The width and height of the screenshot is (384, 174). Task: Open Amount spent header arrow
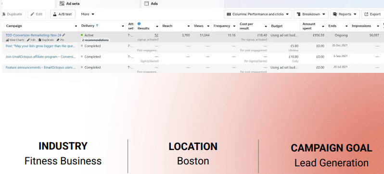click(323, 26)
